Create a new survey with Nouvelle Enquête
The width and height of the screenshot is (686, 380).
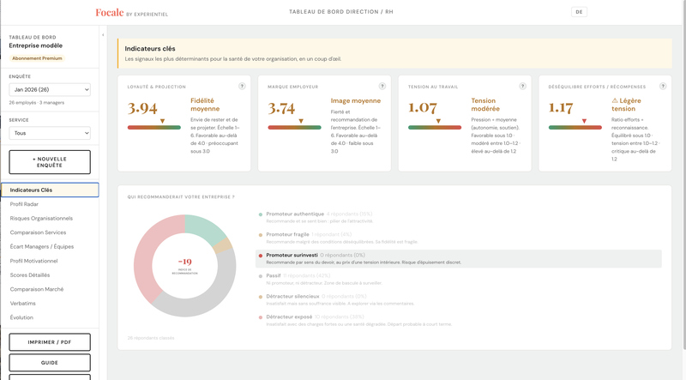[50, 162]
